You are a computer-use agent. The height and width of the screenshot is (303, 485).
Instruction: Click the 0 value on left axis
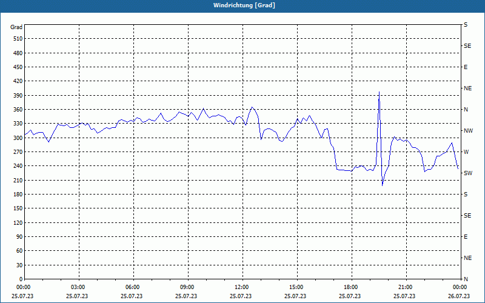(x=21, y=279)
